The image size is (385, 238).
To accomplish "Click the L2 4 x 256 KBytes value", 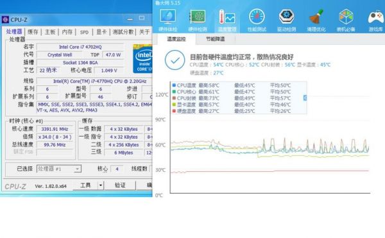I will (124, 145).
